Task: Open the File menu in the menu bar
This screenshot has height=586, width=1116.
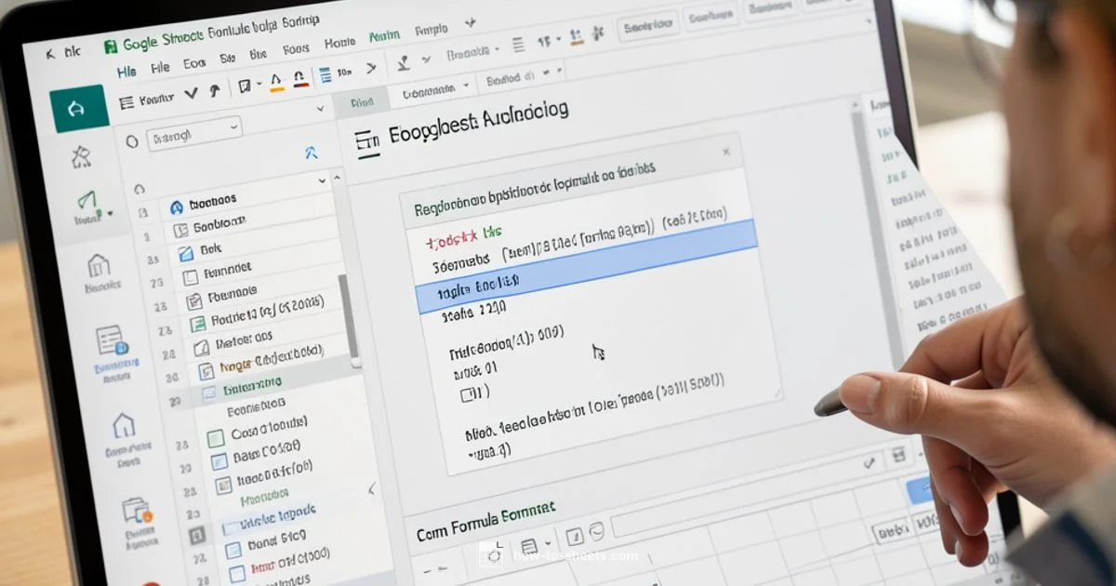Action: coord(161,67)
